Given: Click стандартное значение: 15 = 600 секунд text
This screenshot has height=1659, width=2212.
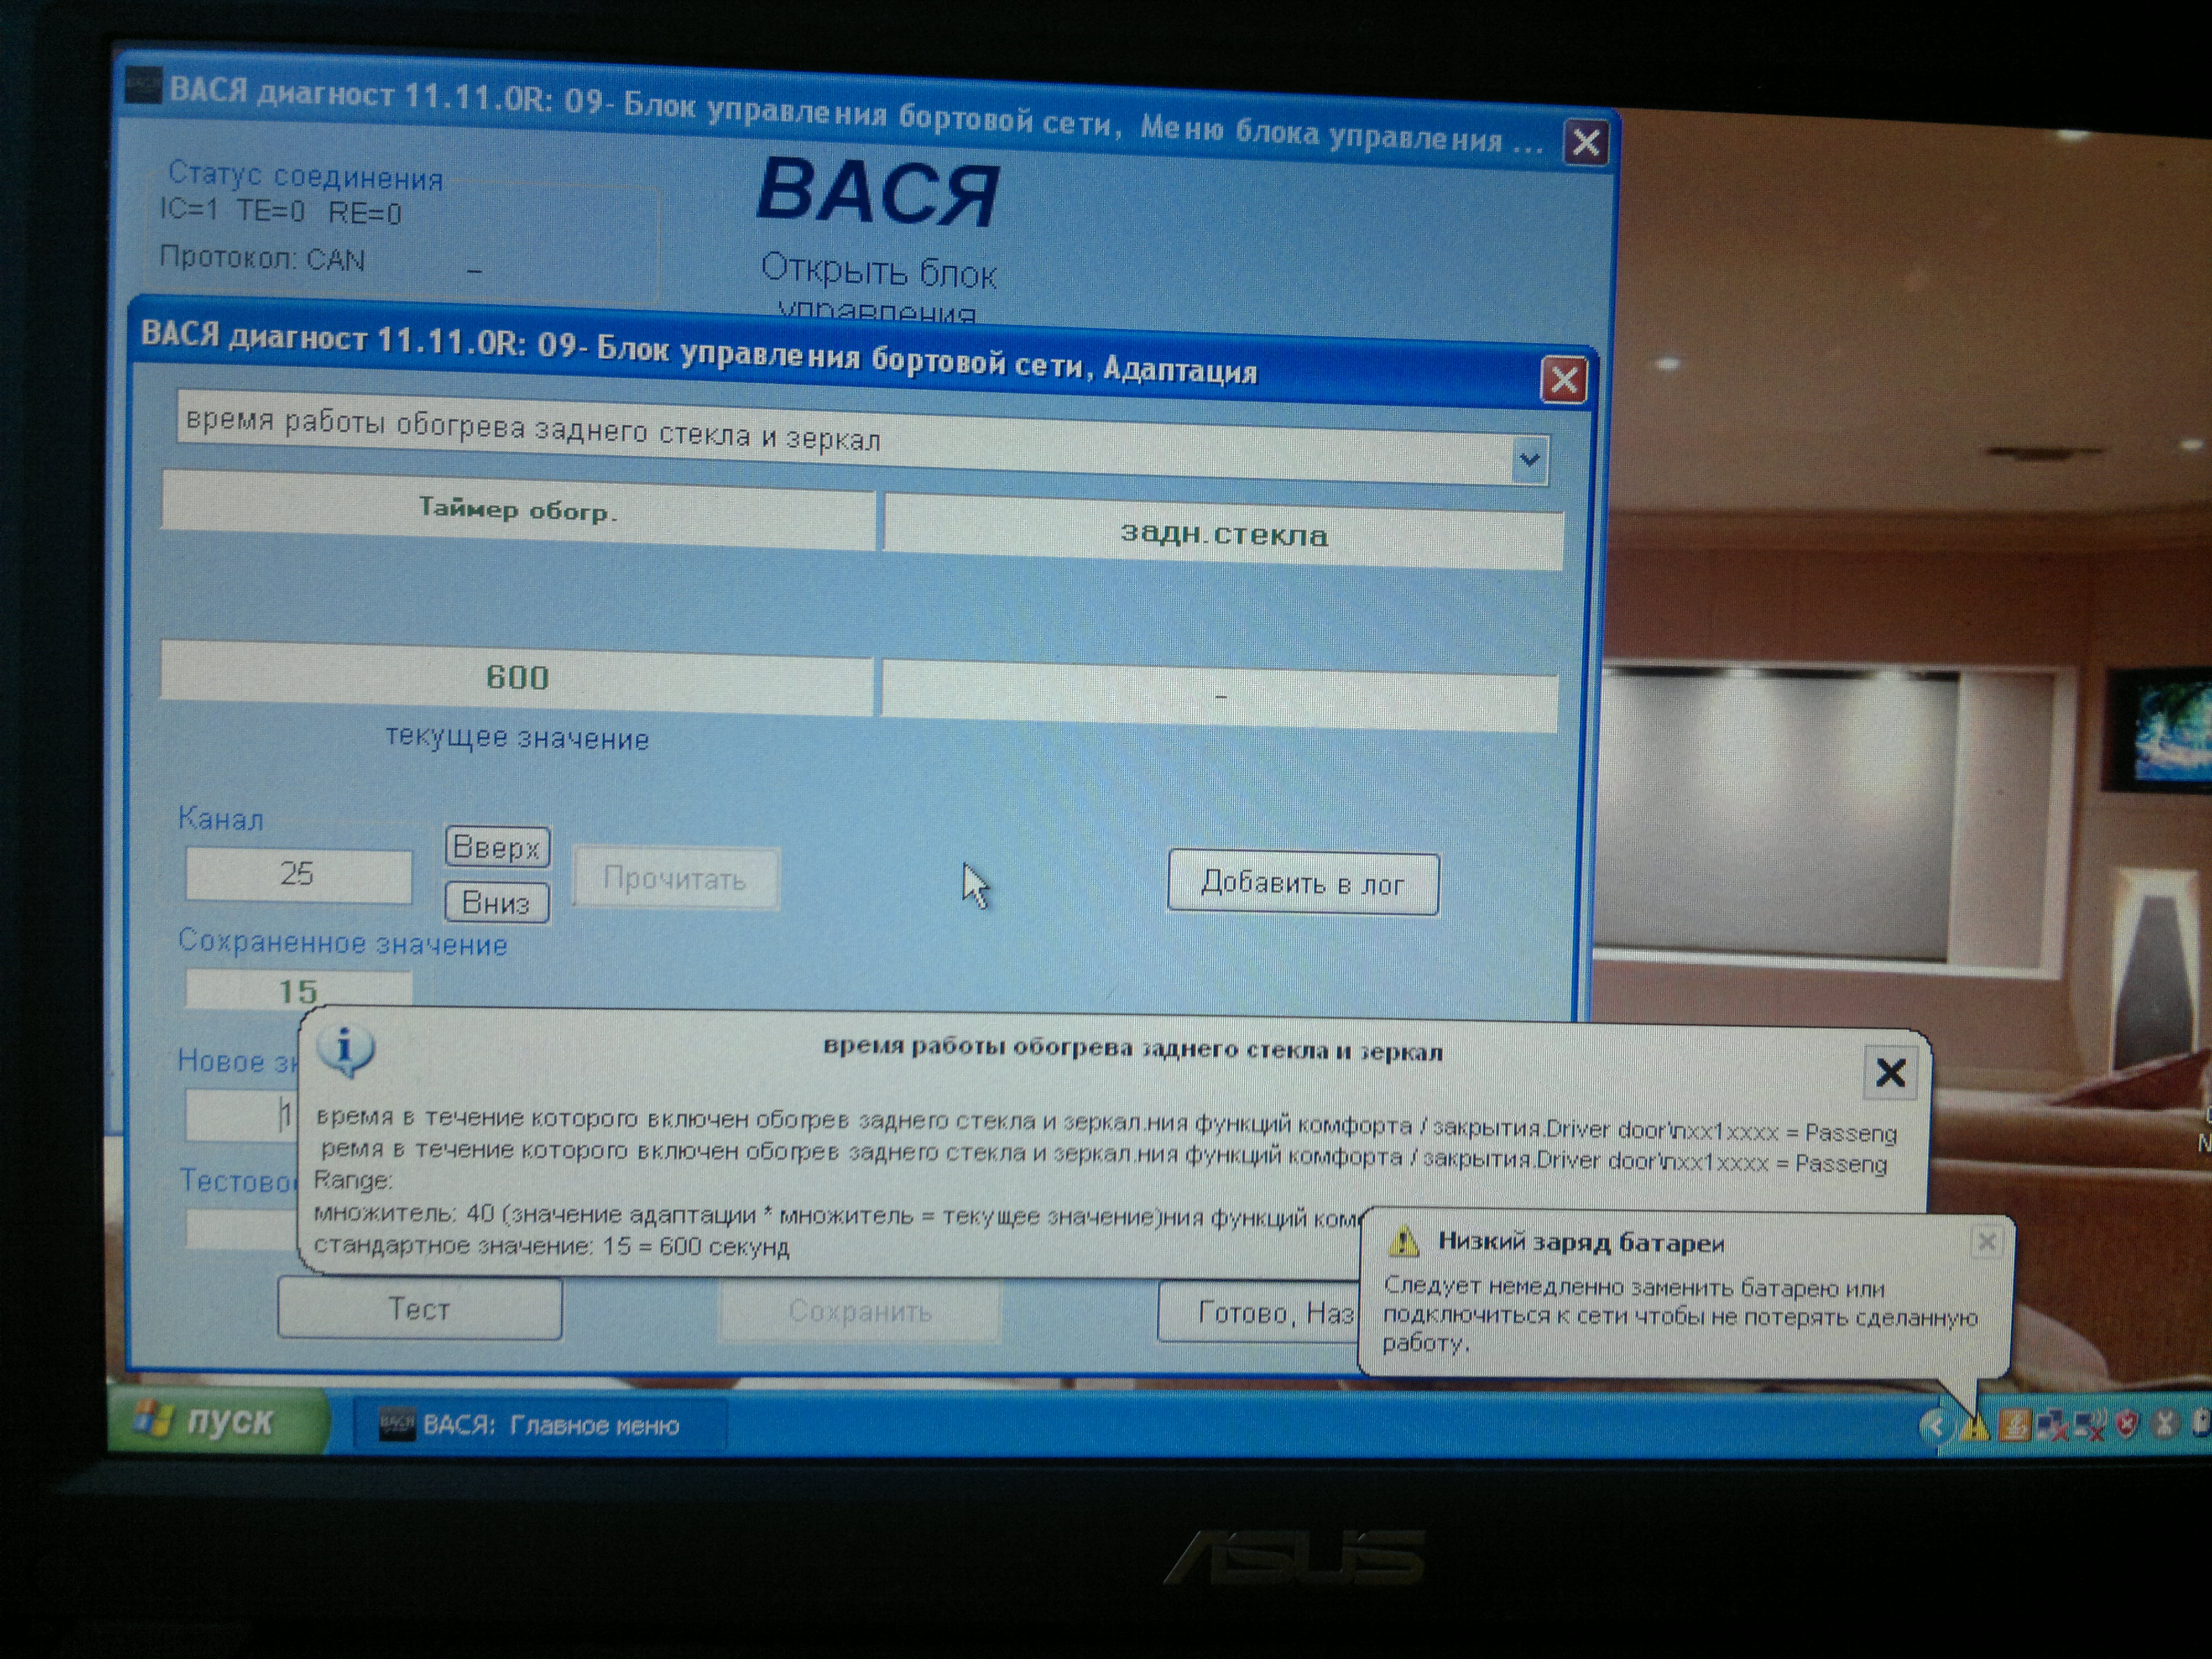Looking at the screenshot, I should 552,1246.
